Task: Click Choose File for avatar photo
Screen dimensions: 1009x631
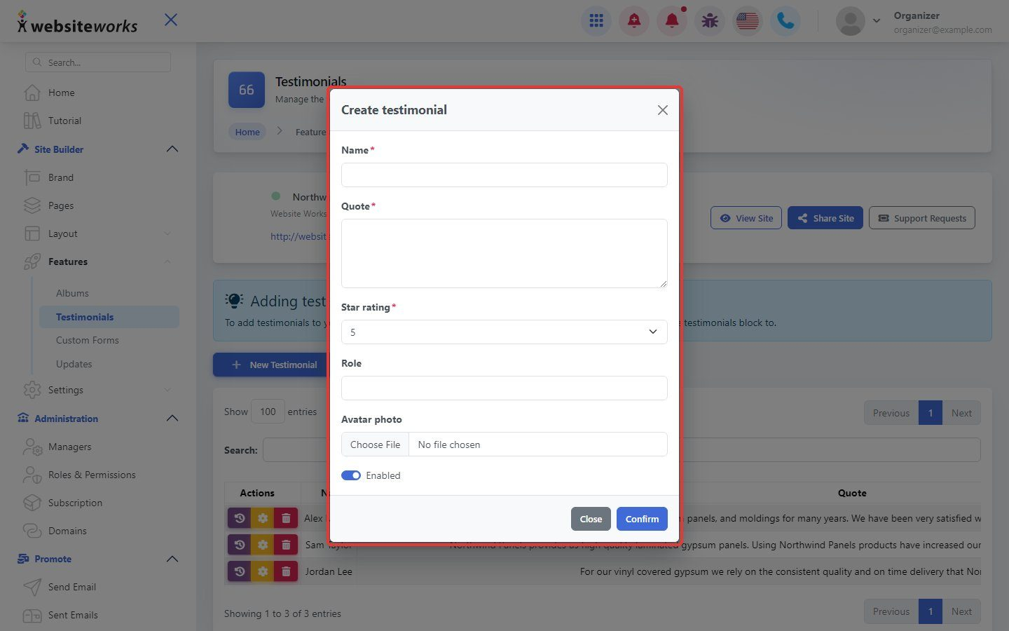Action: (375, 445)
